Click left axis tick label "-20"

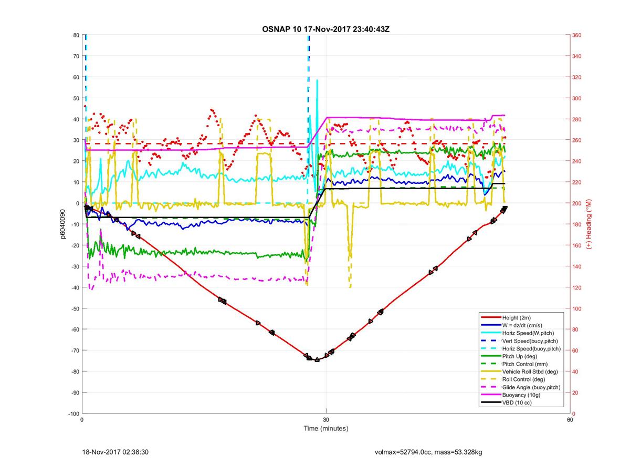75,245
